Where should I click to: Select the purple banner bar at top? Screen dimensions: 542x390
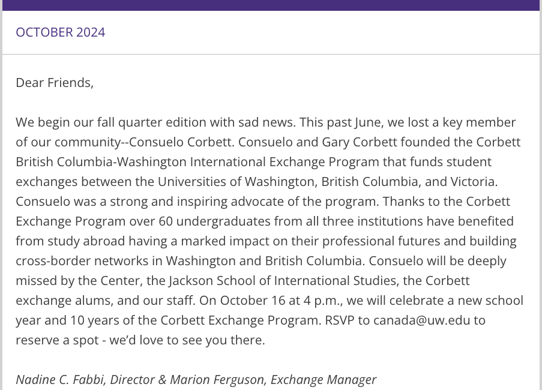[x=271, y=5]
